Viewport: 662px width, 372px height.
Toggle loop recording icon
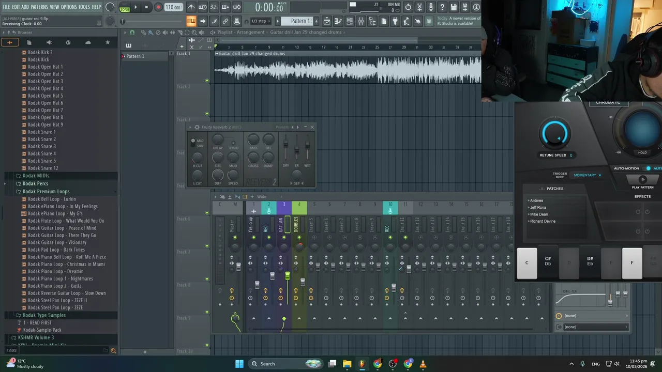point(237,7)
